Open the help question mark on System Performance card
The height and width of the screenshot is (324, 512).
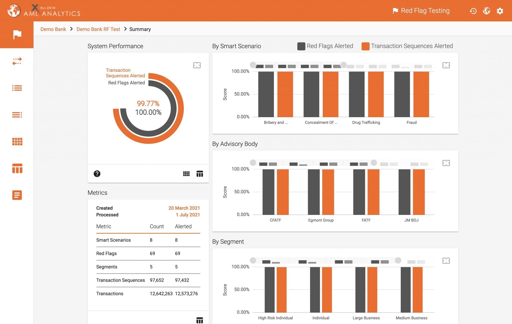97,173
